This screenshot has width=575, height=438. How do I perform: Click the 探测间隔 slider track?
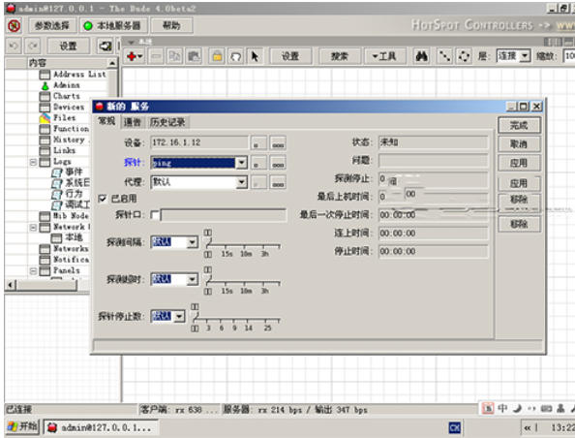(x=243, y=244)
